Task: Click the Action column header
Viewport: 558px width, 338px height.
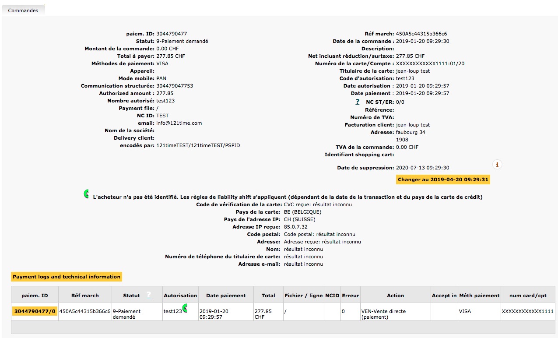Action: coord(395,295)
